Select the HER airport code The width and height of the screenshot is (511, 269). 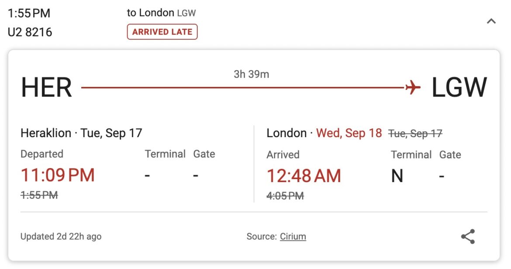click(46, 87)
